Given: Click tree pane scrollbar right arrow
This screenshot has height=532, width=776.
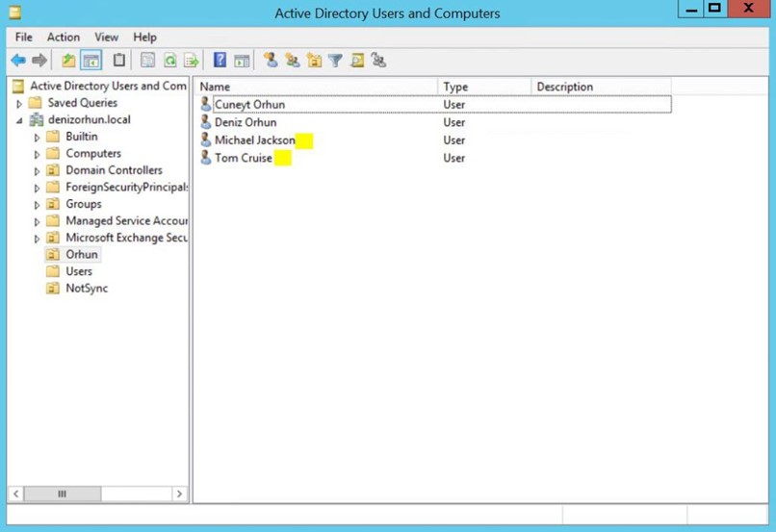Looking at the screenshot, I should click(x=179, y=494).
